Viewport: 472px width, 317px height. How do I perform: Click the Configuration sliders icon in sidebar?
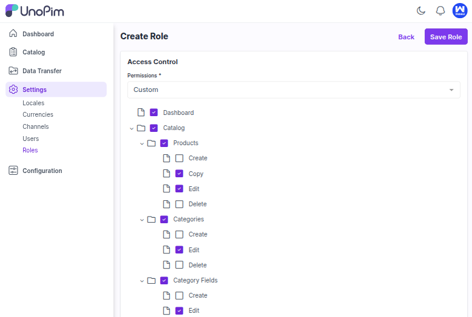point(13,171)
